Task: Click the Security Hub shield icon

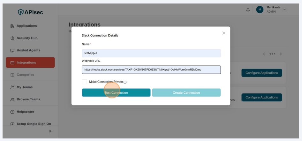Action: [11, 38]
